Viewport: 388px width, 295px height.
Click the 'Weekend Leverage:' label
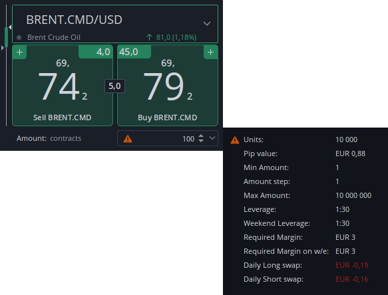[x=277, y=223]
